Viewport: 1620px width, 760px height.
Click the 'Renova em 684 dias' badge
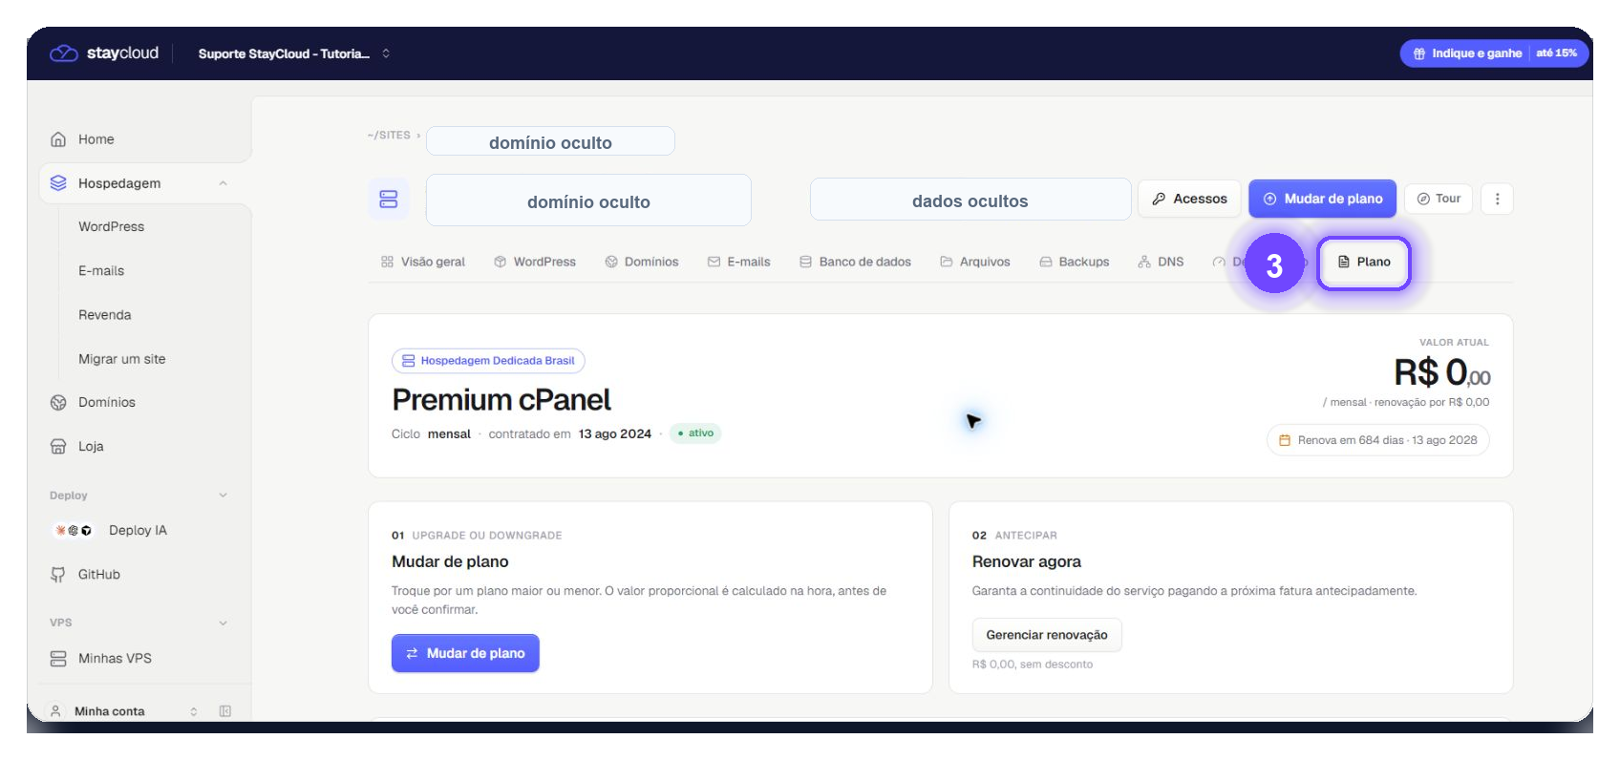(x=1377, y=440)
